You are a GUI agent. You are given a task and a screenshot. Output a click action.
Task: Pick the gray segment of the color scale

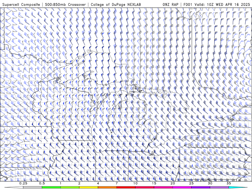tap(32, 187)
